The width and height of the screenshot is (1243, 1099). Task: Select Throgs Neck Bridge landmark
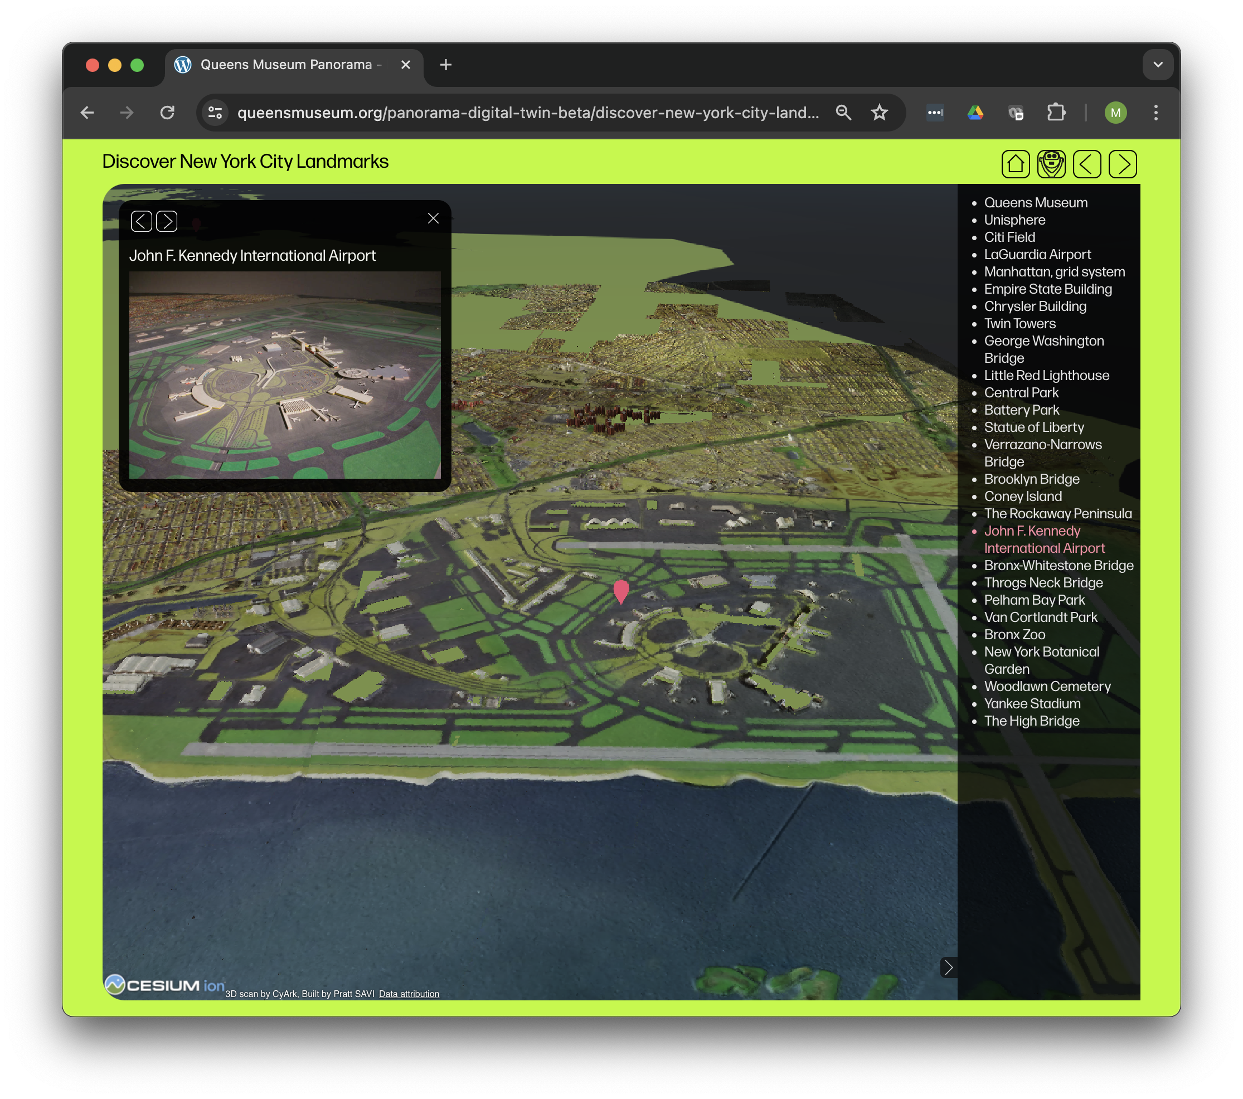pos(1043,583)
